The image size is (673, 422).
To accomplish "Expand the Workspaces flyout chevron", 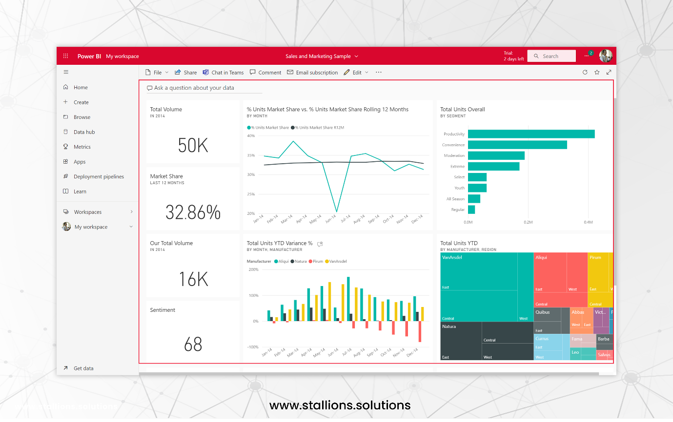I will coord(131,212).
